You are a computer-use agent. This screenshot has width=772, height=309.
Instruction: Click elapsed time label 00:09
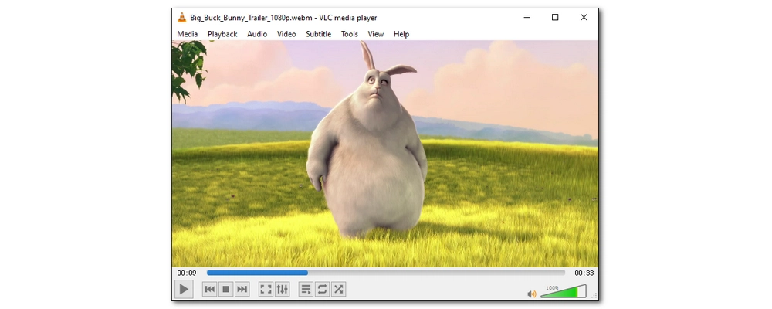coord(187,273)
